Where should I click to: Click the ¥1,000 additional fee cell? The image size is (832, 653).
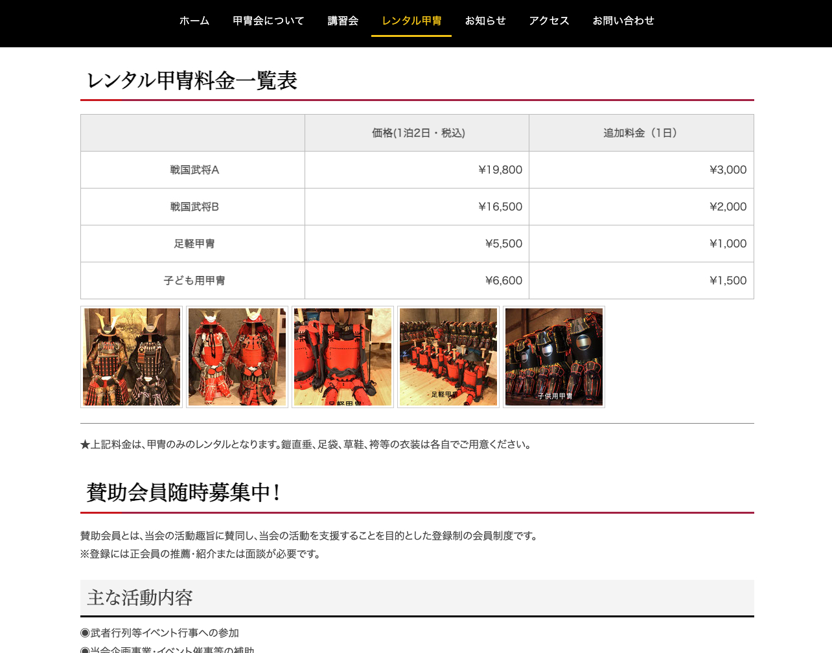pyautogui.click(x=641, y=244)
